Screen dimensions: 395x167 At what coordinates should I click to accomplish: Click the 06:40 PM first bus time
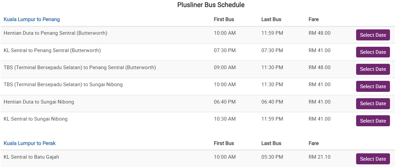(x=225, y=102)
